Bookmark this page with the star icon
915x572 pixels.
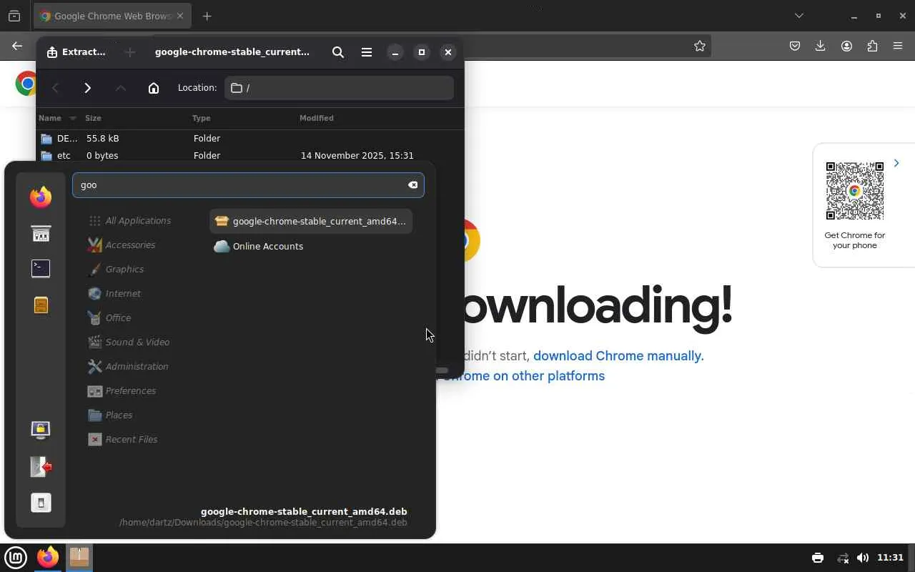[x=700, y=46]
